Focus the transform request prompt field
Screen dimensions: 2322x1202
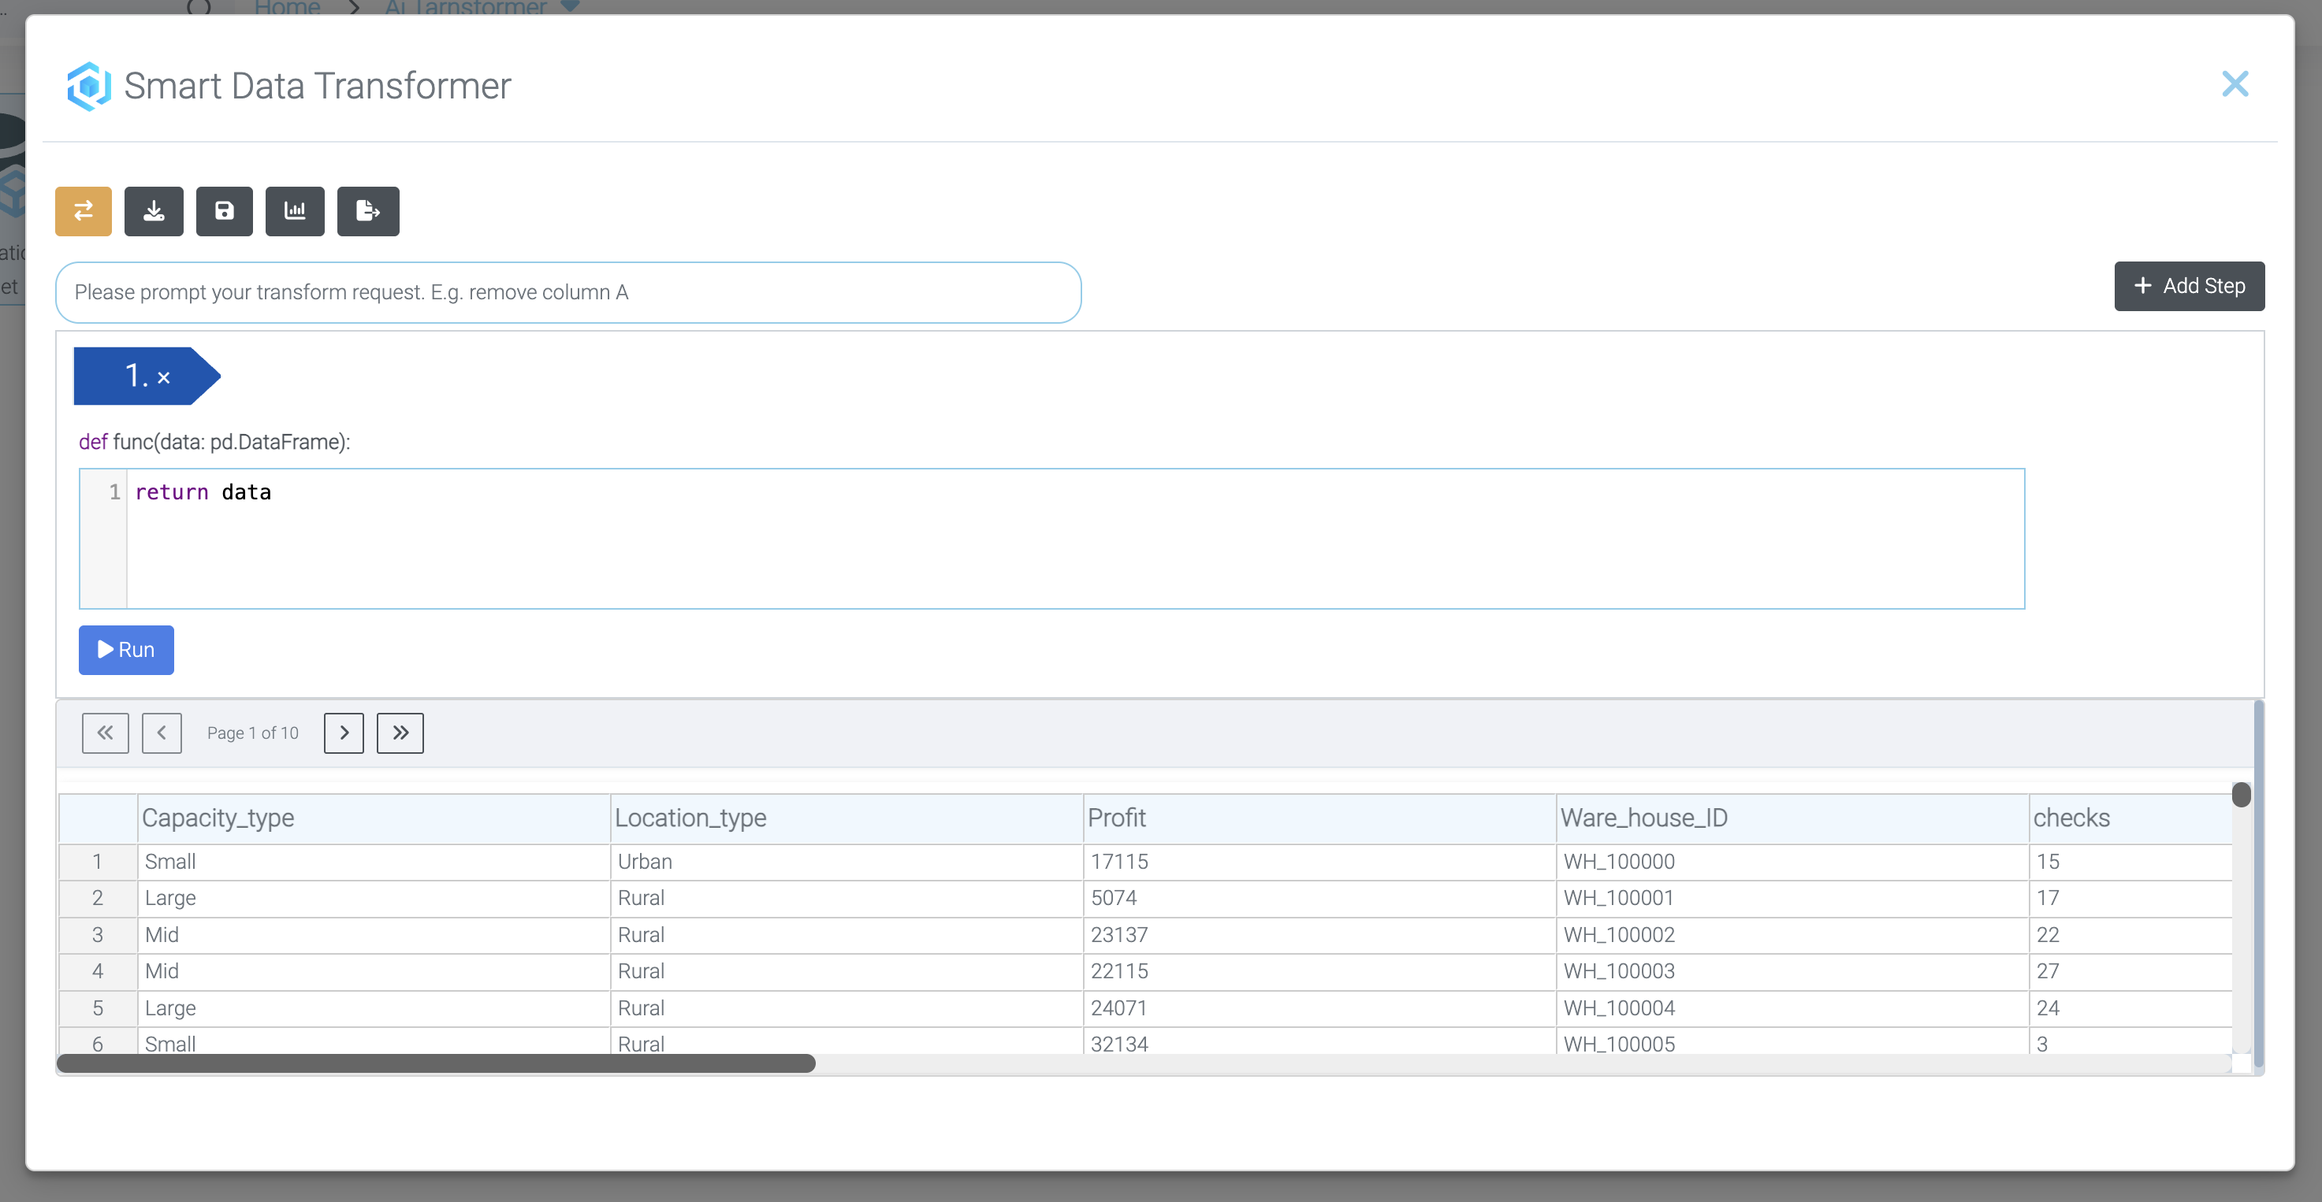click(567, 292)
